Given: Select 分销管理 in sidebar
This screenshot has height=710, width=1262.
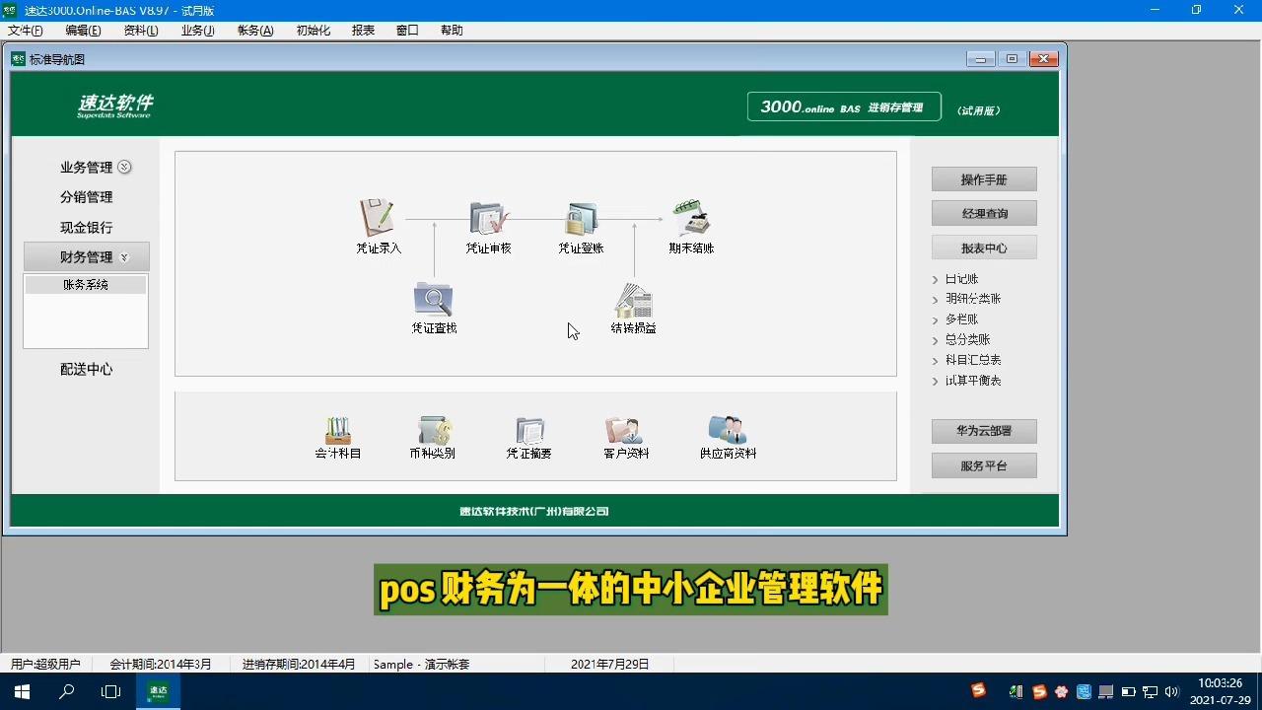Looking at the screenshot, I should coord(87,197).
